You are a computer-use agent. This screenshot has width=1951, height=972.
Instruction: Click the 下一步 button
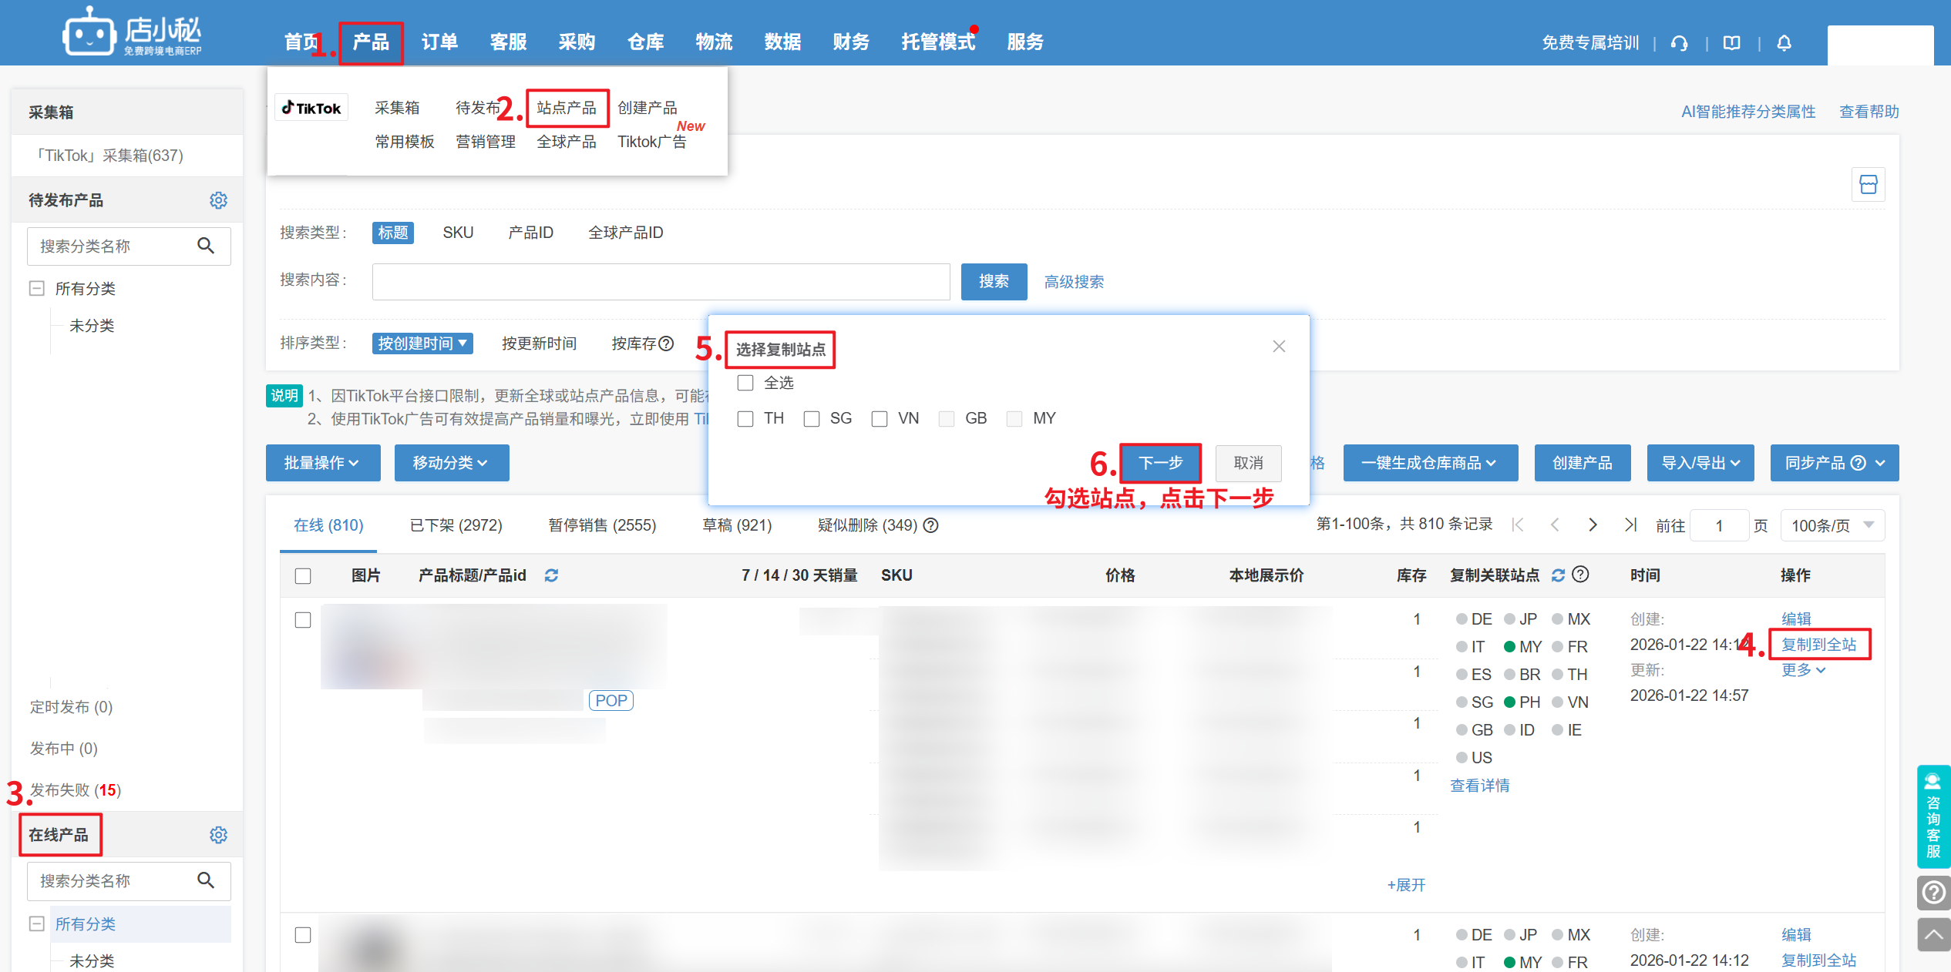click(x=1160, y=463)
